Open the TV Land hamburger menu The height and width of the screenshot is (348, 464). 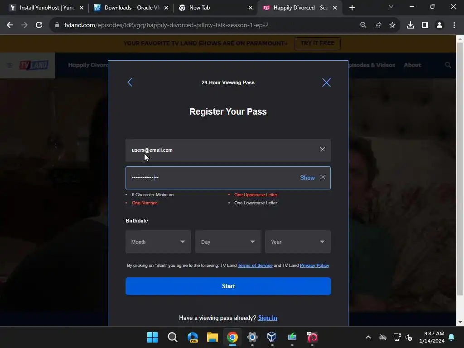click(x=10, y=65)
